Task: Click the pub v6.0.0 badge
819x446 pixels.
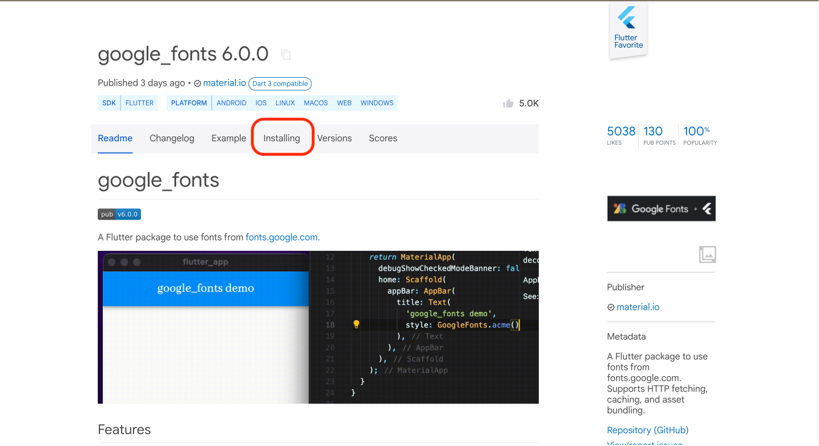Action: (119, 214)
